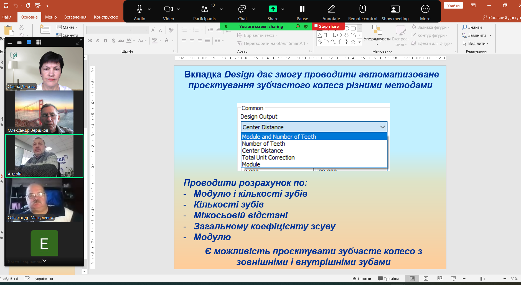The height and width of the screenshot is (285, 521).
Task: Expand the Audio options arrow
Action: click(x=149, y=9)
